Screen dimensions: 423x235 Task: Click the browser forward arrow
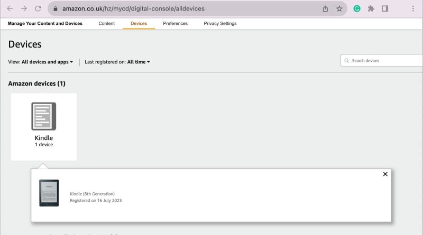(x=24, y=8)
